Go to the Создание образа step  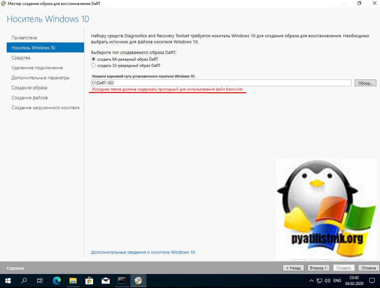(29, 88)
